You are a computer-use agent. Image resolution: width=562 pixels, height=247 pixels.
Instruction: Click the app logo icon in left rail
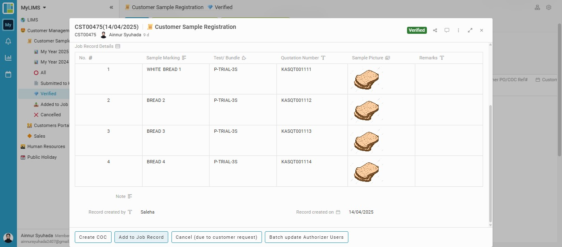point(8,8)
